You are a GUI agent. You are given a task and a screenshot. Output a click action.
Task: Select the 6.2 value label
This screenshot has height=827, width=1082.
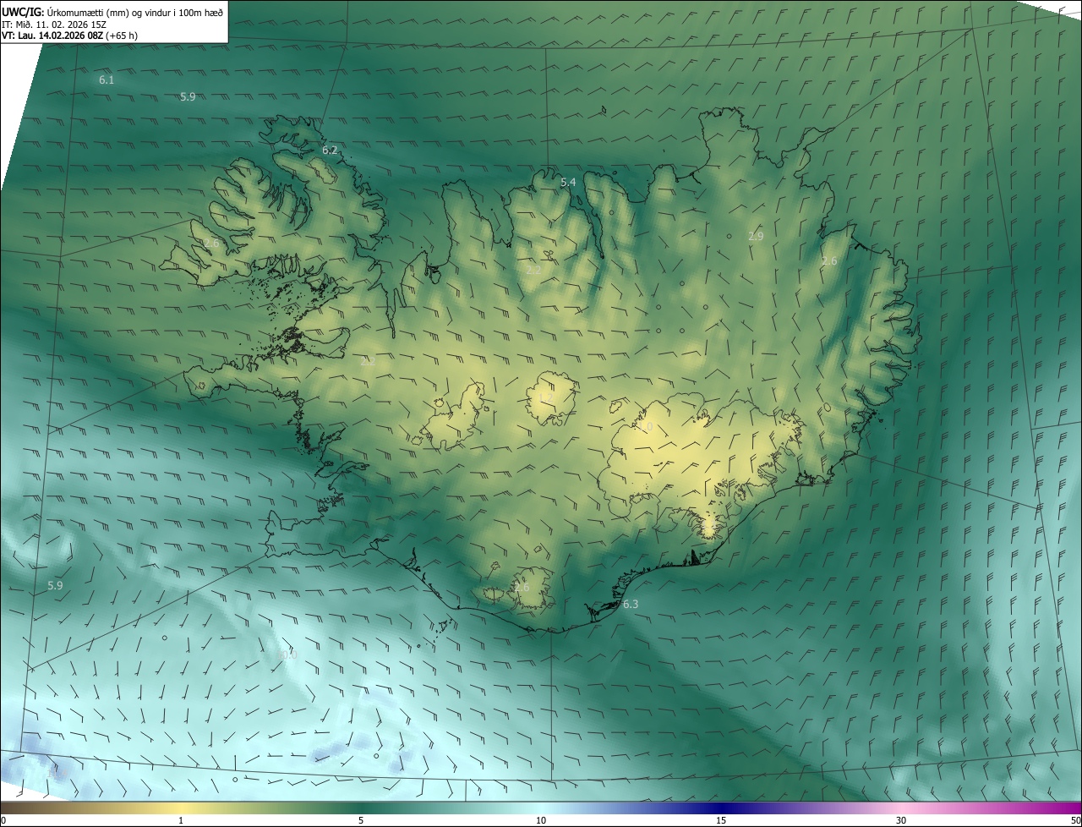click(x=330, y=151)
